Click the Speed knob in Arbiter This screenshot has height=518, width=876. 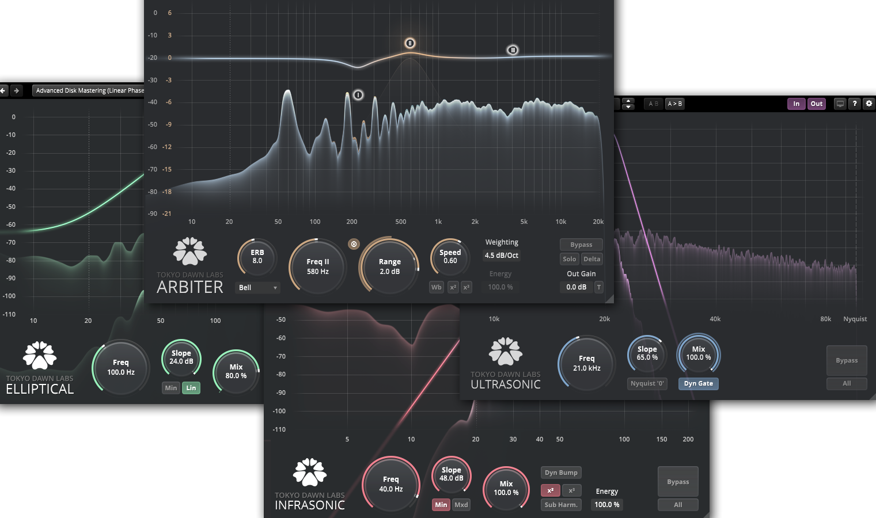[x=450, y=257]
